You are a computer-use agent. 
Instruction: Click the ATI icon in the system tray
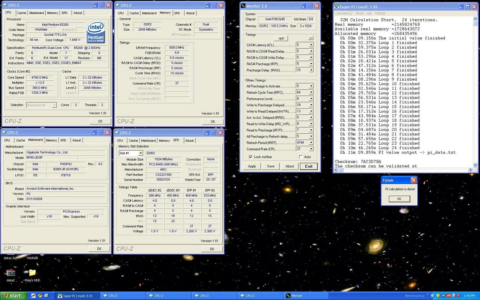(x=448, y=296)
